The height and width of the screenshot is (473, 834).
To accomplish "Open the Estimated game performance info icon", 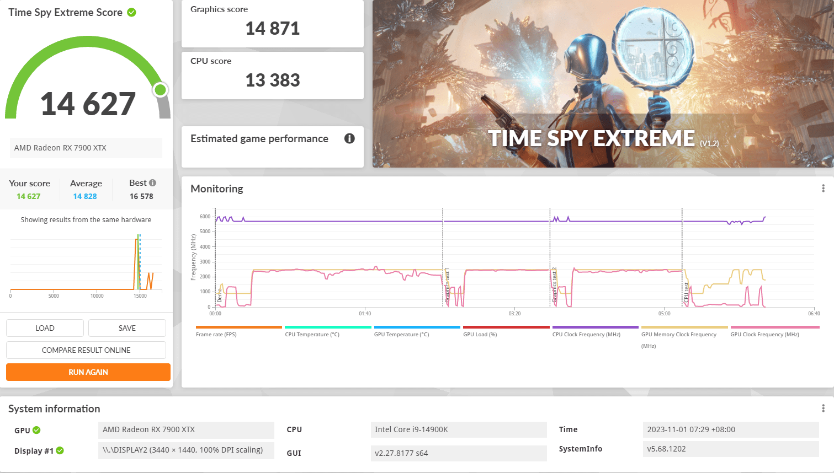I will pyautogui.click(x=349, y=138).
